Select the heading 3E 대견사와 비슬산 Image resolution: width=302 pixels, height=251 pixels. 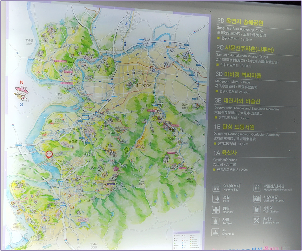pos(237,101)
